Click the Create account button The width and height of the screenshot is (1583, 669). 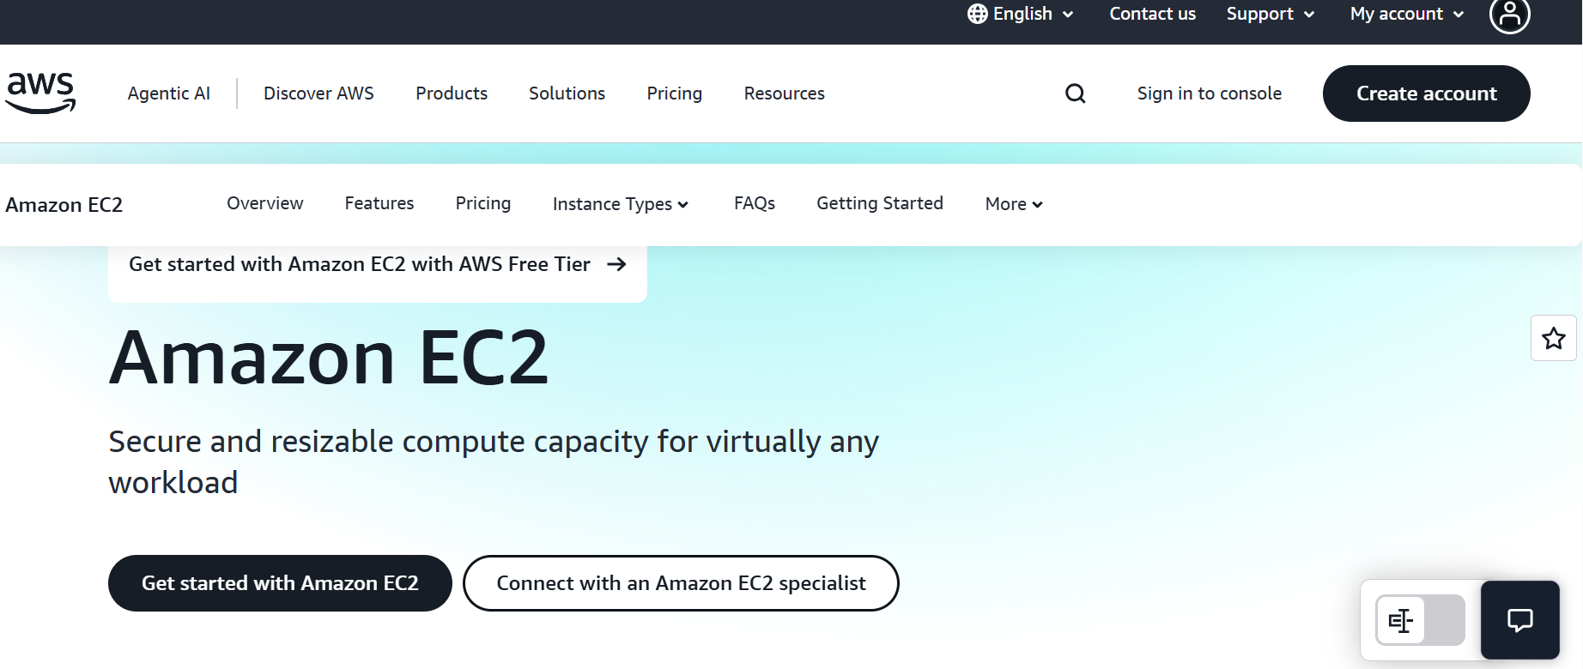click(1426, 93)
